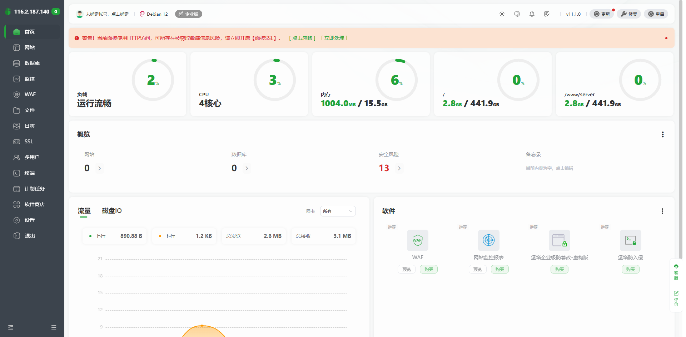This screenshot has height=337, width=686.
Task: Open the network card dropdown showing 所有
Action: tap(338, 211)
